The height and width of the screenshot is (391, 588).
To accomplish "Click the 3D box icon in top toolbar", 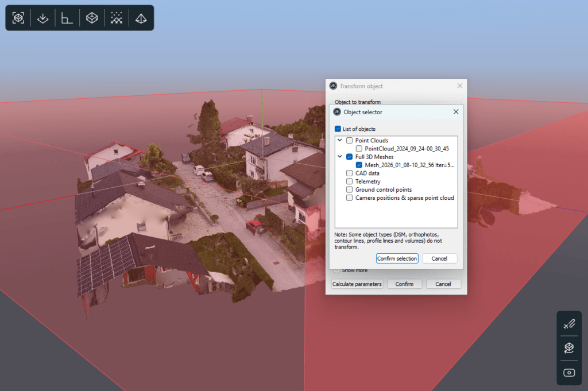I will [x=92, y=18].
